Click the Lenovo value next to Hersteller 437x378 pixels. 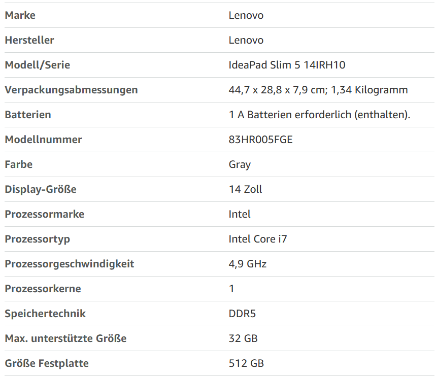pyautogui.click(x=246, y=40)
